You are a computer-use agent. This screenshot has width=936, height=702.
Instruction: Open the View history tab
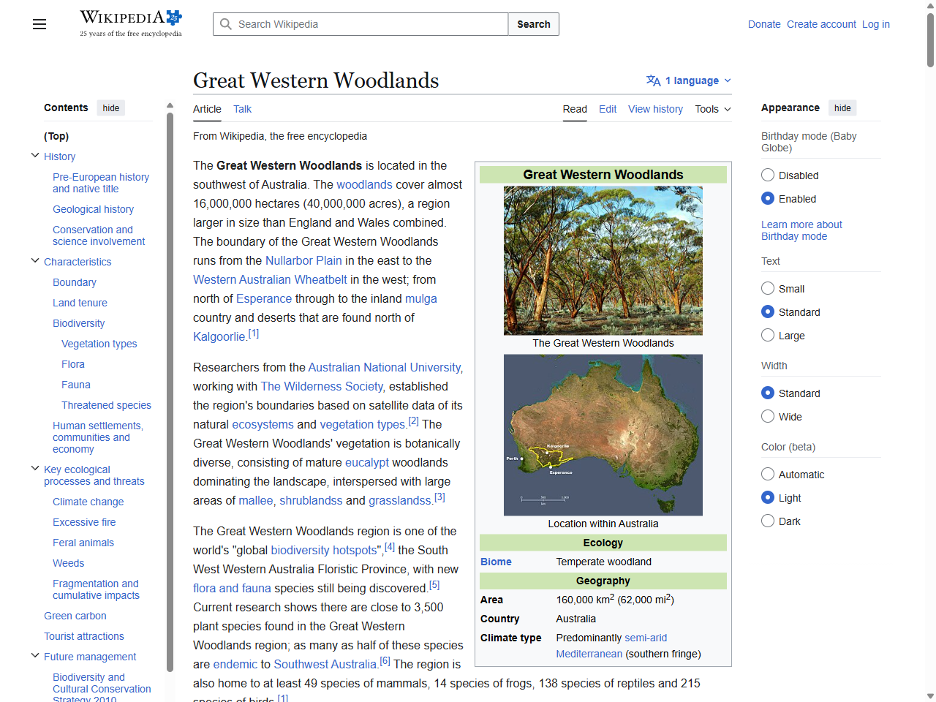[655, 109]
